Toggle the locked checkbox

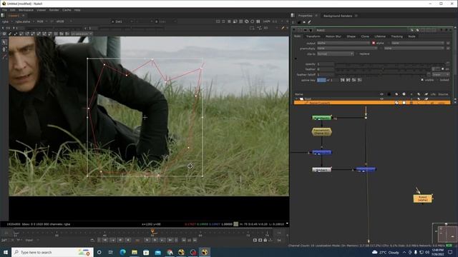[x=437, y=80]
